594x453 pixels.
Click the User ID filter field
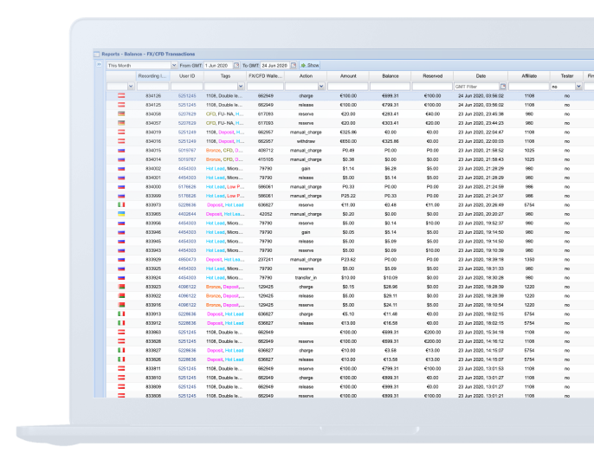(x=187, y=87)
